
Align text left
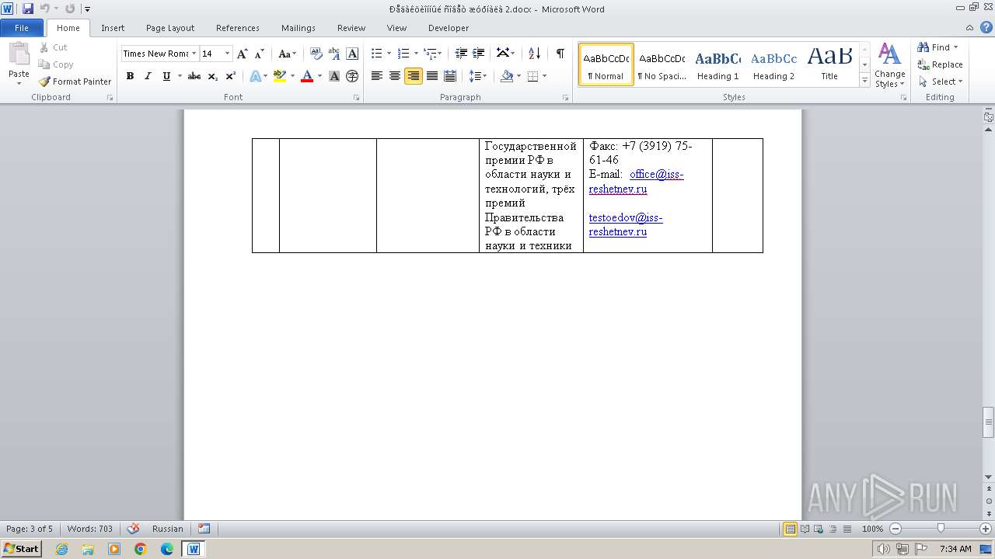pos(377,76)
